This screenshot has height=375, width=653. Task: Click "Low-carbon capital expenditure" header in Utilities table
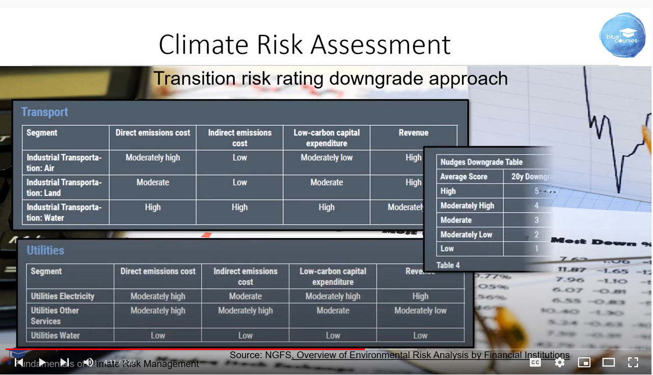point(333,276)
